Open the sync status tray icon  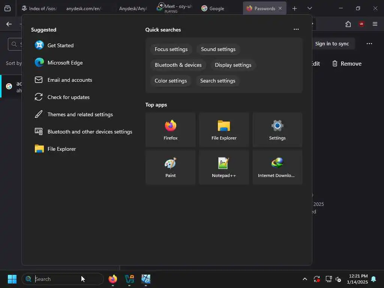click(x=316, y=279)
